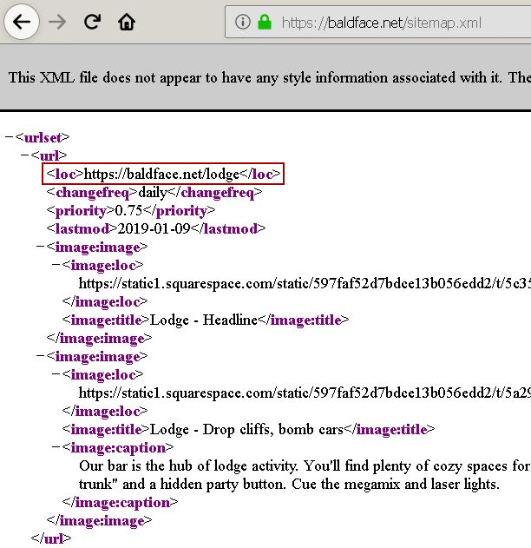Click the second closing /image:loc tag

click(x=105, y=411)
